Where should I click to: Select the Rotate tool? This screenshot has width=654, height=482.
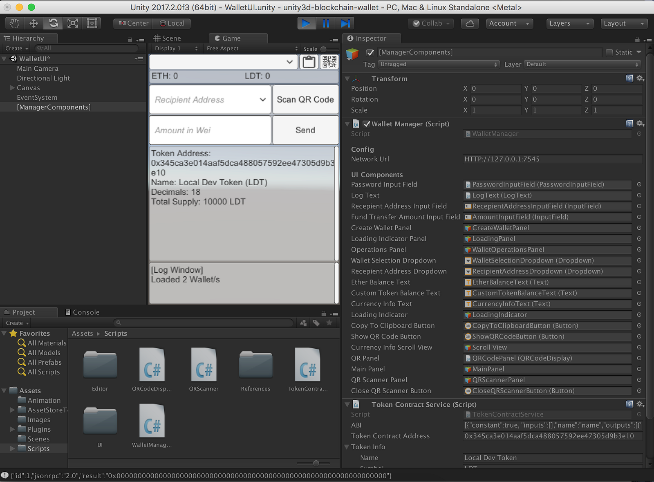(54, 23)
